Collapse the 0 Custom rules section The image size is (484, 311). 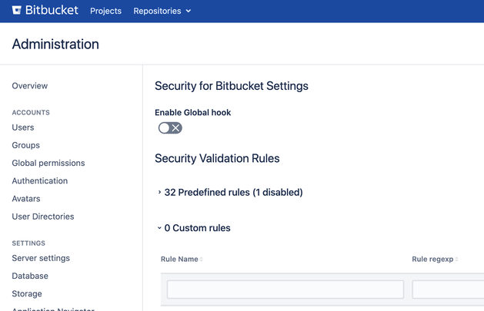pyautogui.click(x=194, y=228)
